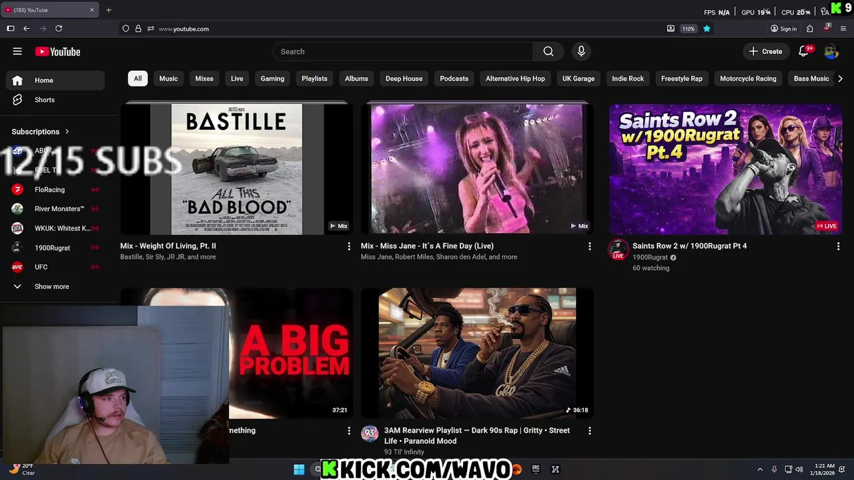The width and height of the screenshot is (854, 480).
Task: Open options for Saints Row 2 stream
Action: click(838, 247)
